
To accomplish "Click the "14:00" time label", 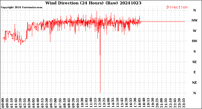I will 109,103.
